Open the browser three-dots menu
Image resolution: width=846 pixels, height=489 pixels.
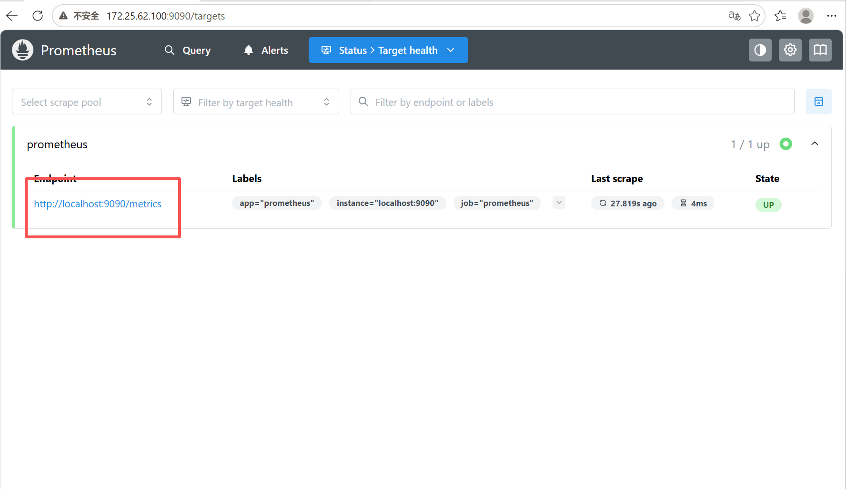(832, 16)
